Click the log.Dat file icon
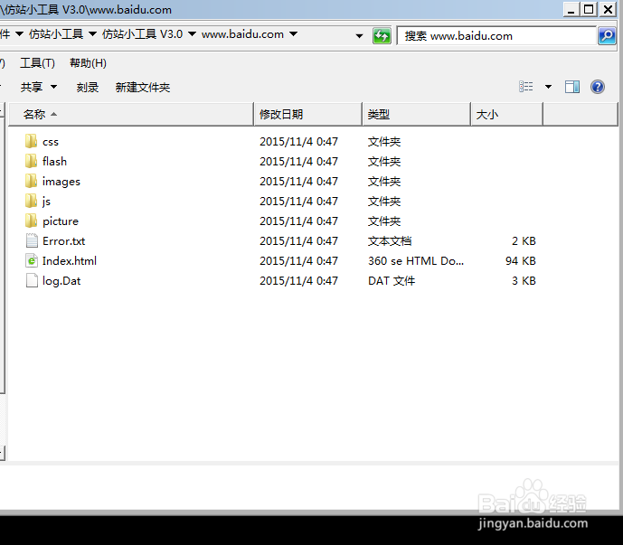The image size is (623, 545). tap(32, 280)
